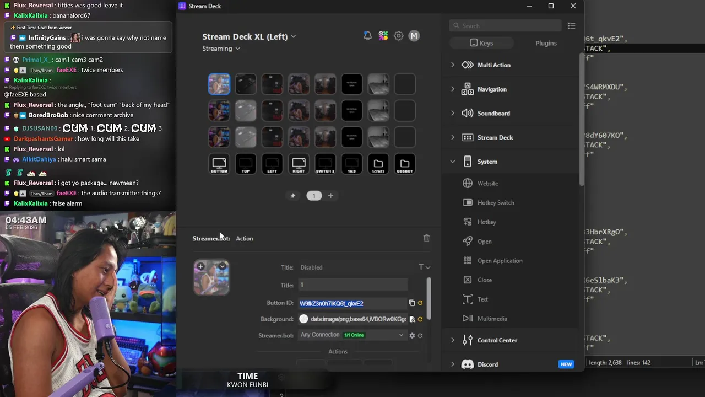
Task: Toggle the list view icon beside search
Action: (571, 26)
